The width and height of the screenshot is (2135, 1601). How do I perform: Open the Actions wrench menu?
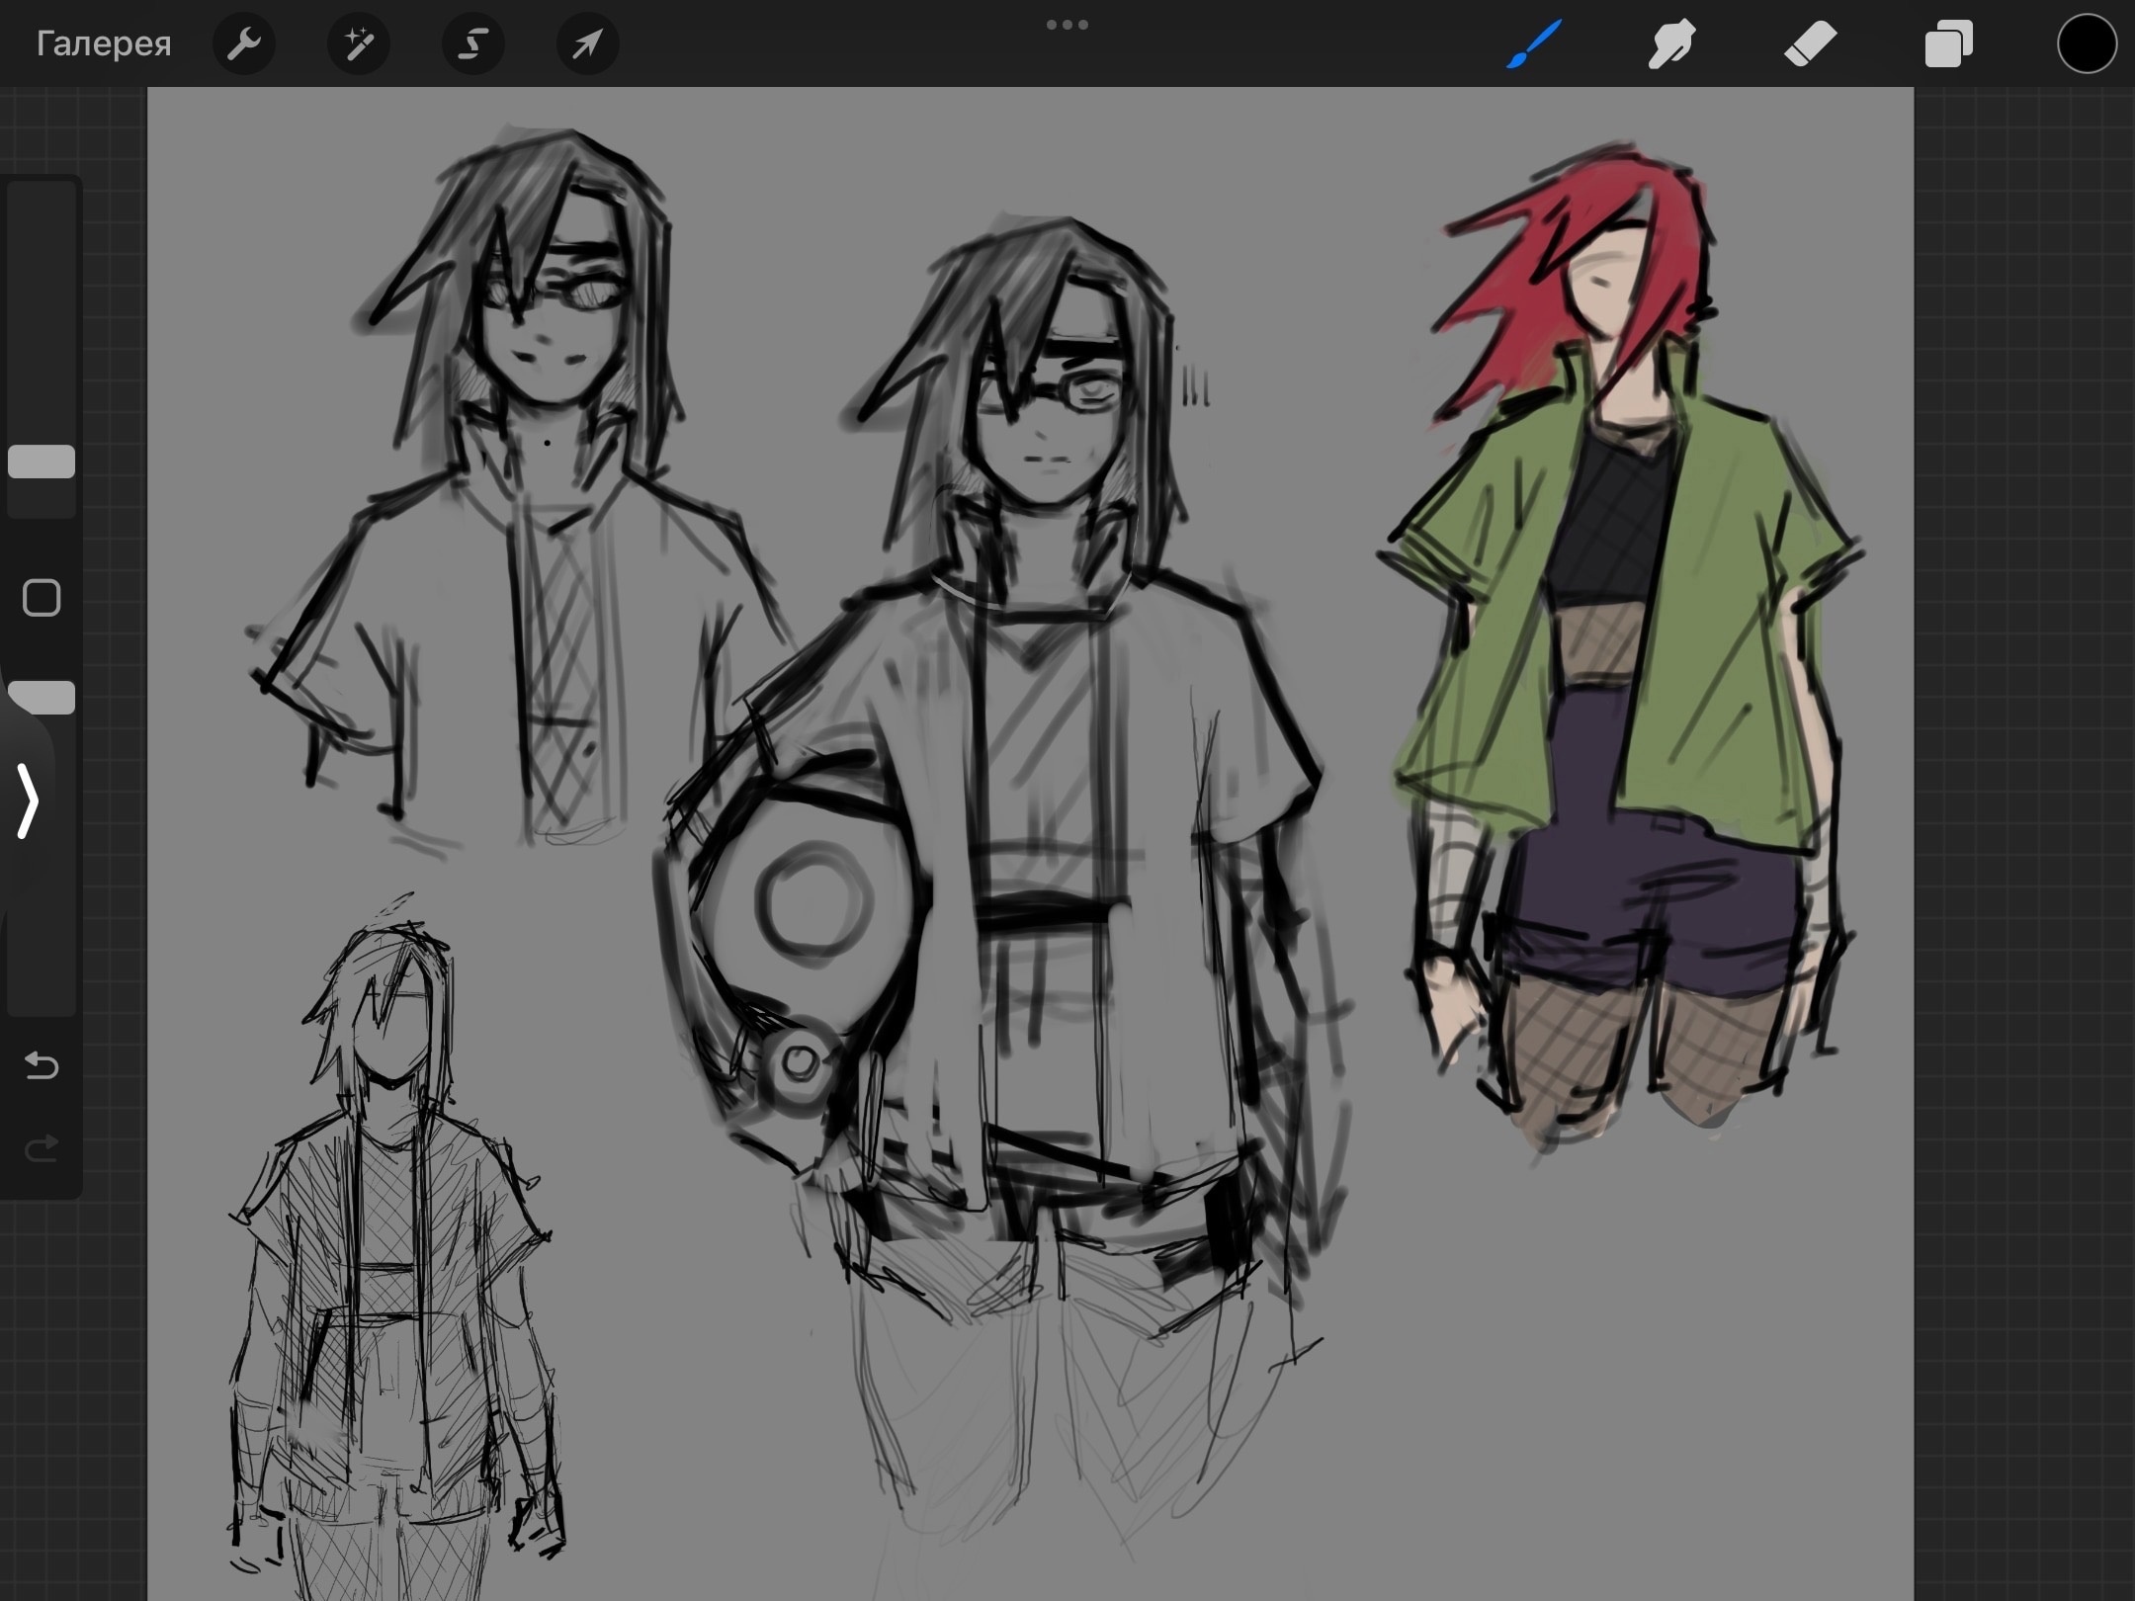pos(244,43)
